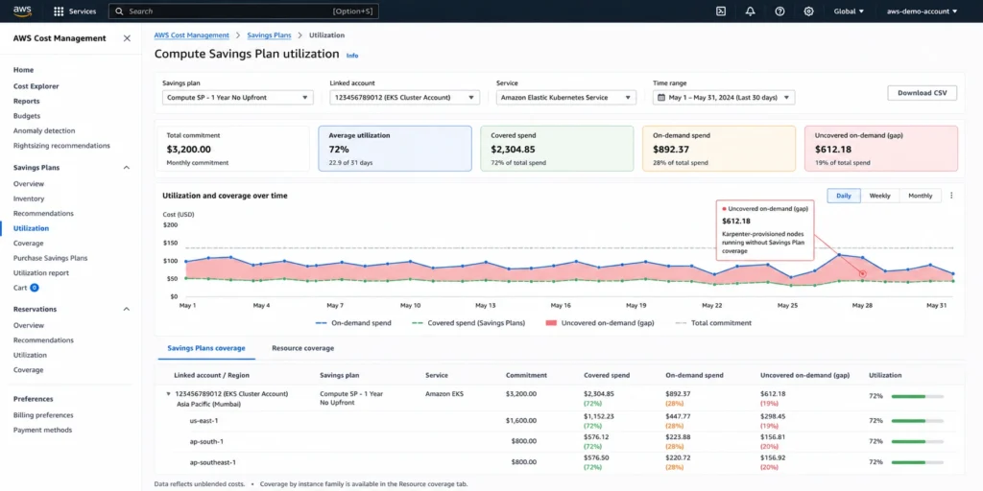Open Budgets in the sidebar
The width and height of the screenshot is (983, 491).
point(27,116)
